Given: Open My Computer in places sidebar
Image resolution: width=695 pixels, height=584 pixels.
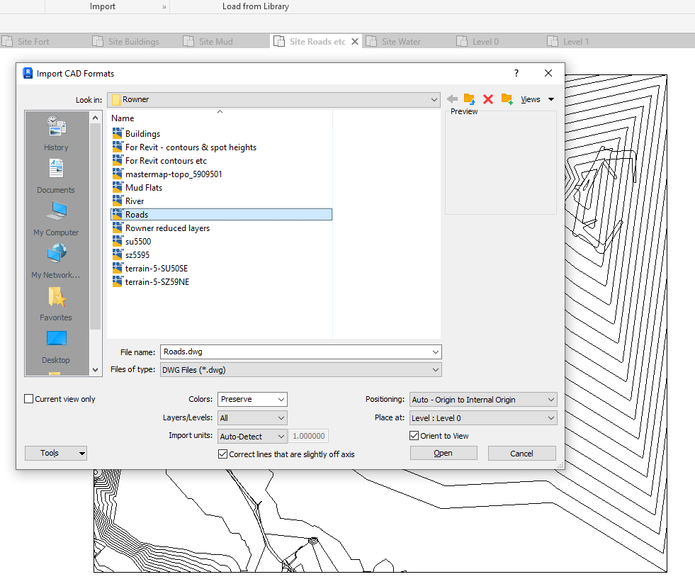Looking at the screenshot, I should pos(56,219).
